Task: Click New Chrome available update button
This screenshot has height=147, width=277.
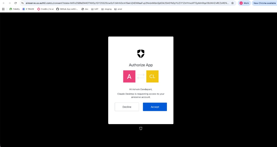Action: click(x=265, y=3)
